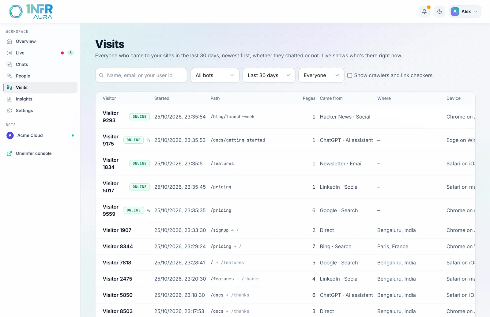490x317 pixels.
Task: Open People in the sidebar
Action: 40,76
